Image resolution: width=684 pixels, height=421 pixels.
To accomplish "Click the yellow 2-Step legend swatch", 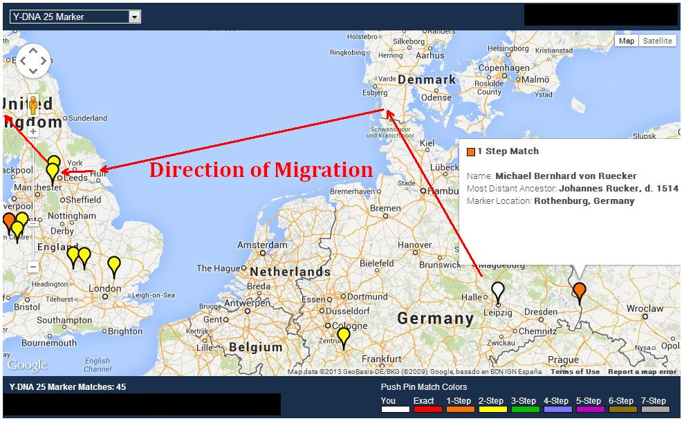I will click(x=493, y=409).
